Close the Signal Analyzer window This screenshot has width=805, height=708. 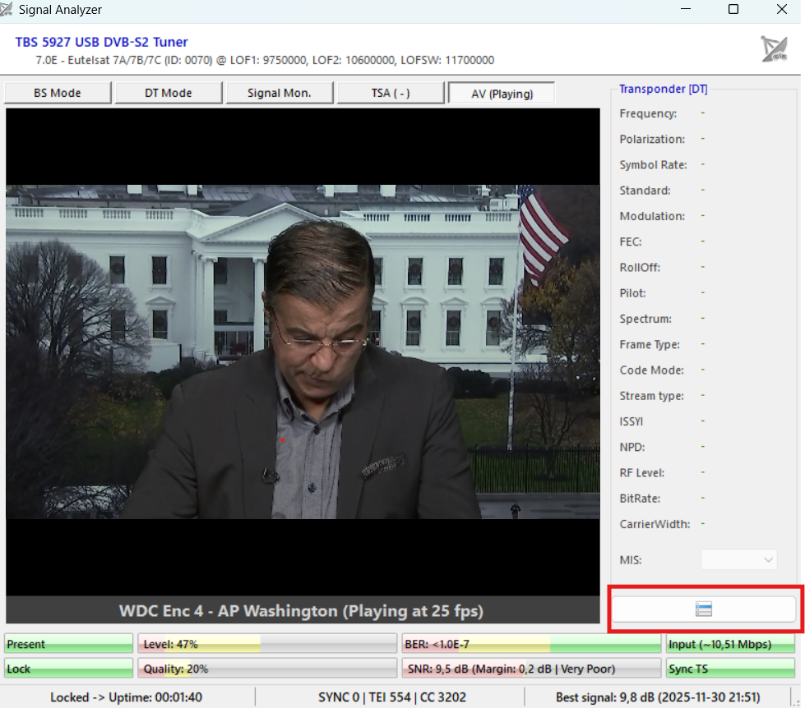click(x=781, y=10)
